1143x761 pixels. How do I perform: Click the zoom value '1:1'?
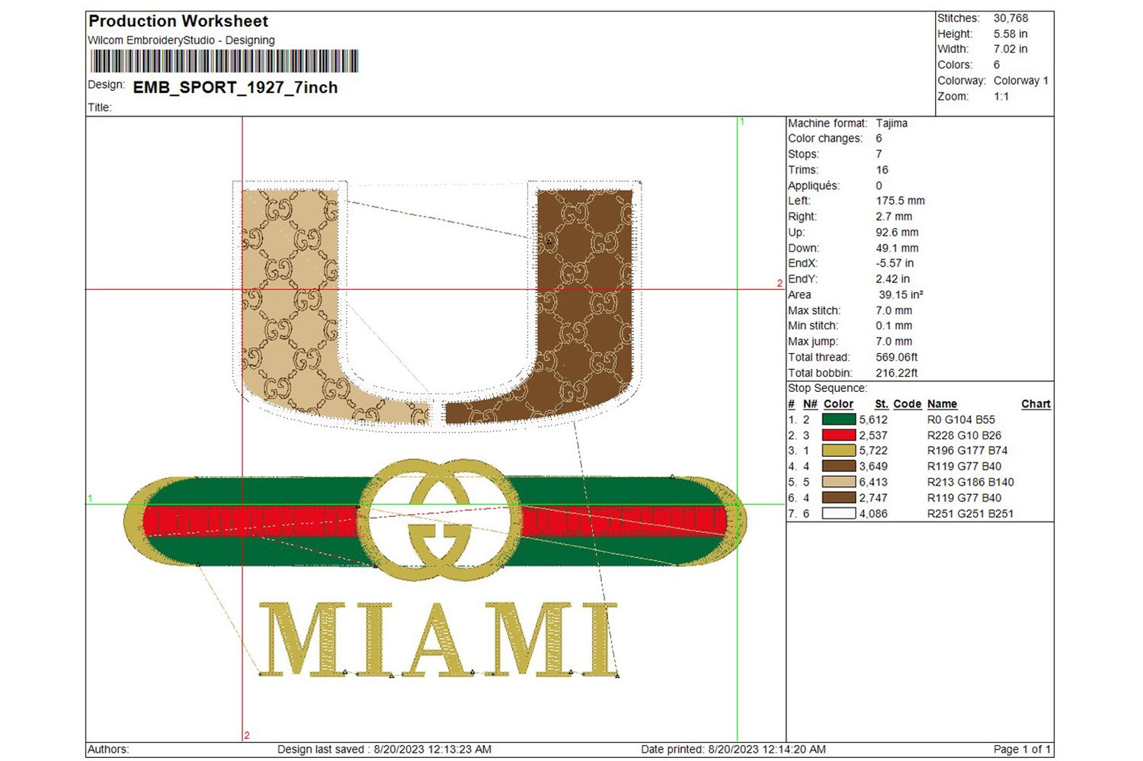[x=1001, y=97]
